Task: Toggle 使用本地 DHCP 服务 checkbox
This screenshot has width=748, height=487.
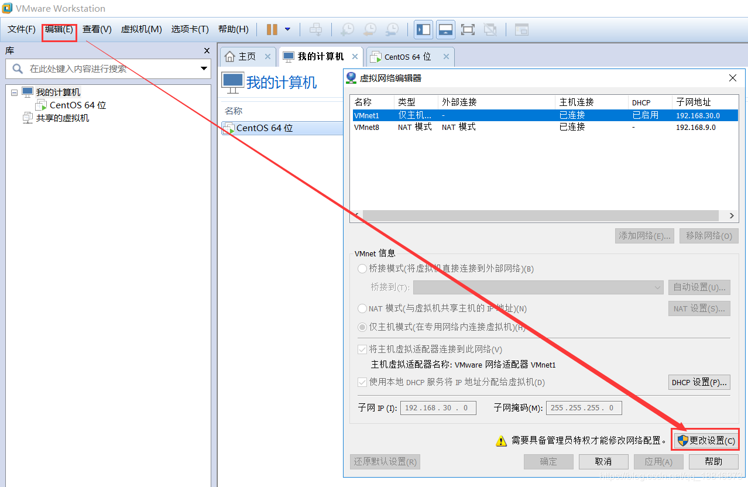Action: (x=362, y=382)
